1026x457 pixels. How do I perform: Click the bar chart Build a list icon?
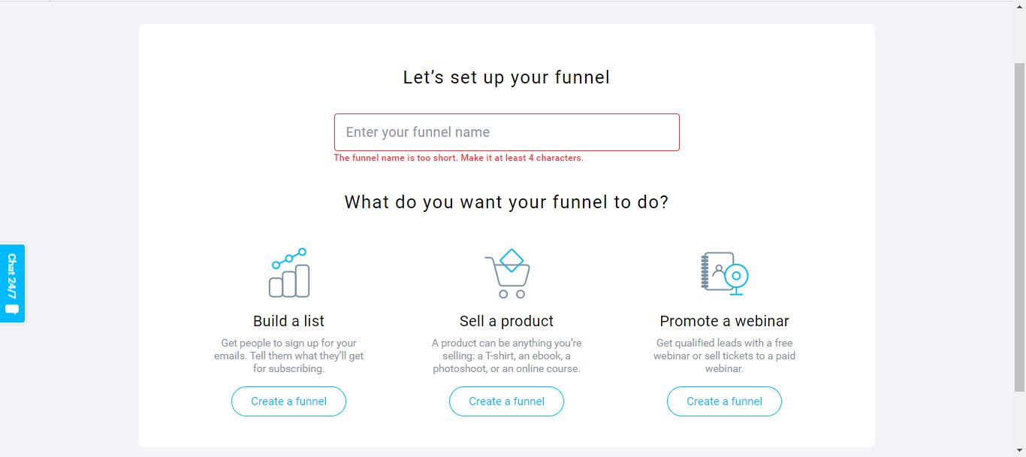pyautogui.click(x=289, y=273)
